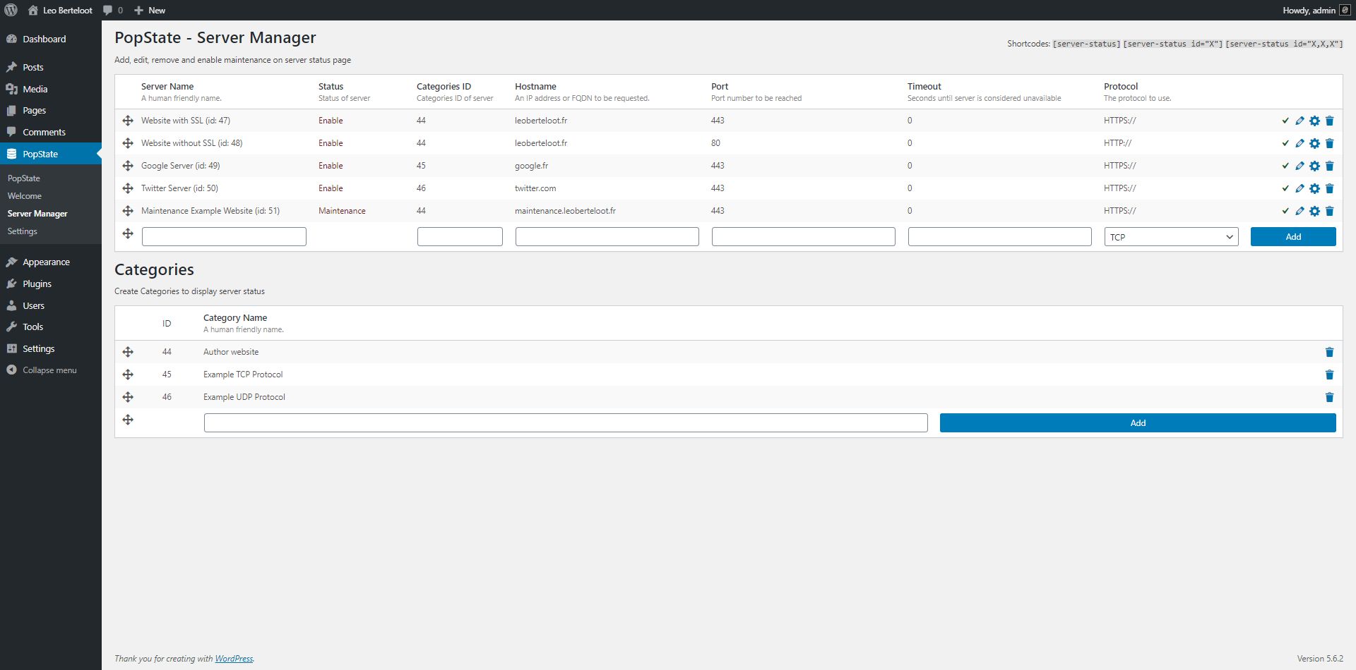Delete the Author website category

pos(1329,352)
